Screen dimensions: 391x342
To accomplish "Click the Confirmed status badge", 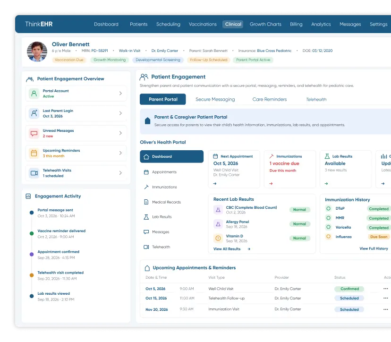I will click(x=349, y=289).
